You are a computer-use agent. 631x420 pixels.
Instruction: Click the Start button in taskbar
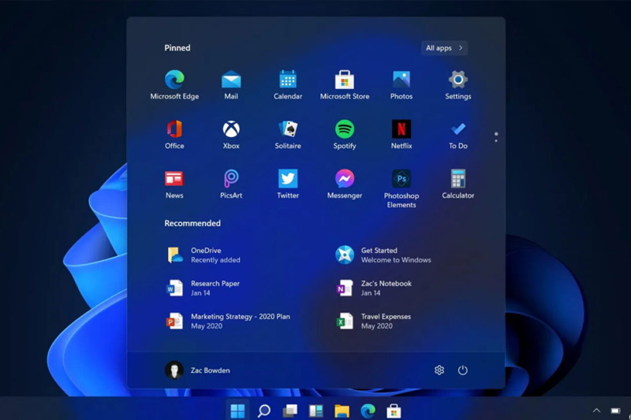[237, 411]
